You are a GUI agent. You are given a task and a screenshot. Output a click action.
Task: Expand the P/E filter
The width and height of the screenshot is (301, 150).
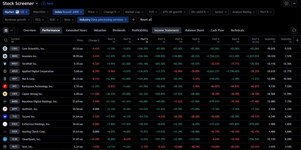(x=153, y=12)
